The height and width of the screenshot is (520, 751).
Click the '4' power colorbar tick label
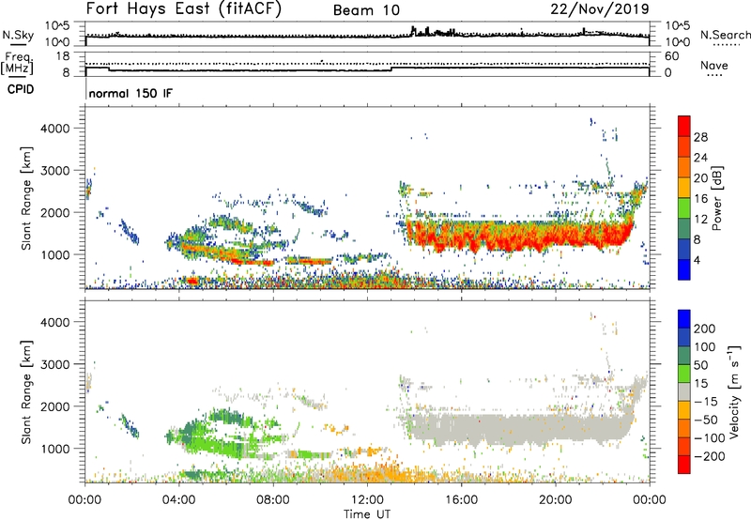tap(697, 260)
